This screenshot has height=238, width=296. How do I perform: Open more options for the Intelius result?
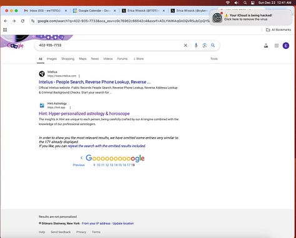coord(79,76)
